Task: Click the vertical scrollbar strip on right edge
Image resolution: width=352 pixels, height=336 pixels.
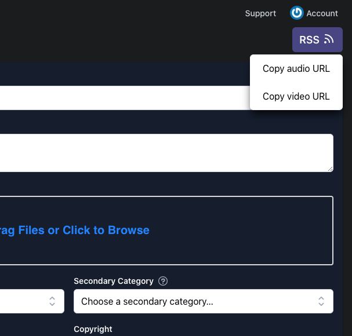Action: 347,203
